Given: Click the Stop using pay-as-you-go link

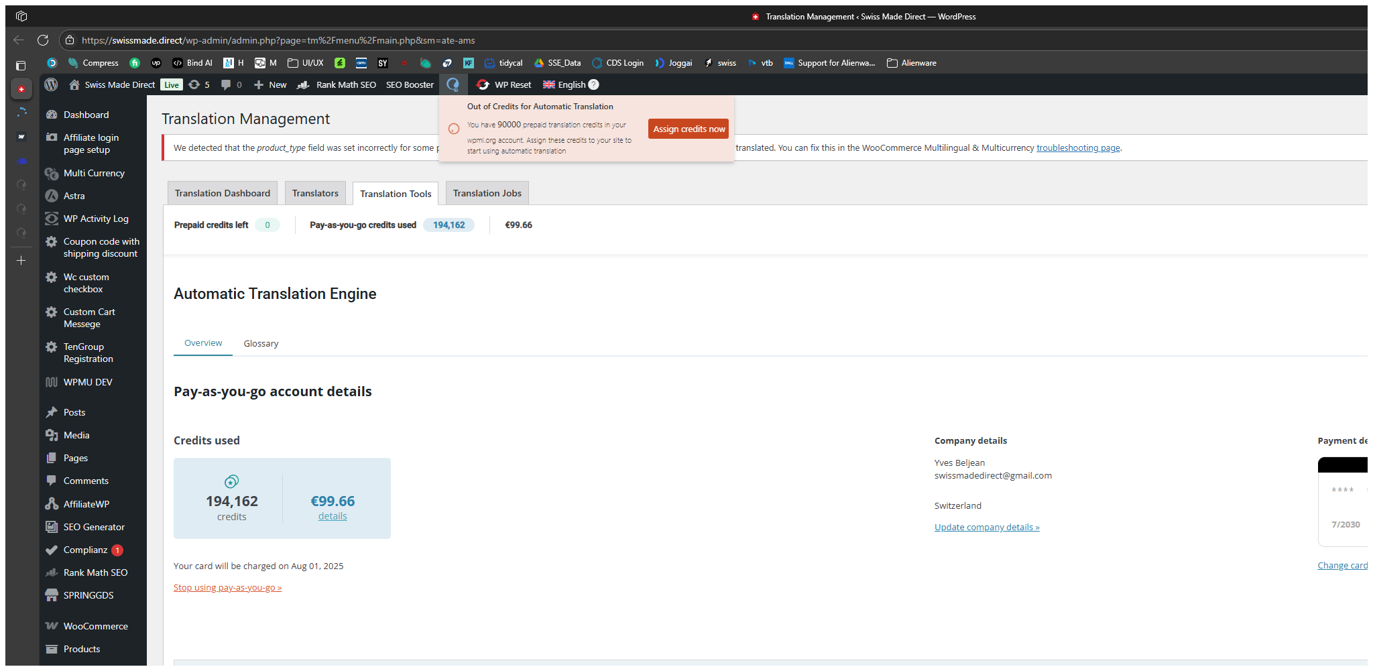Looking at the screenshot, I should [227, 588].
